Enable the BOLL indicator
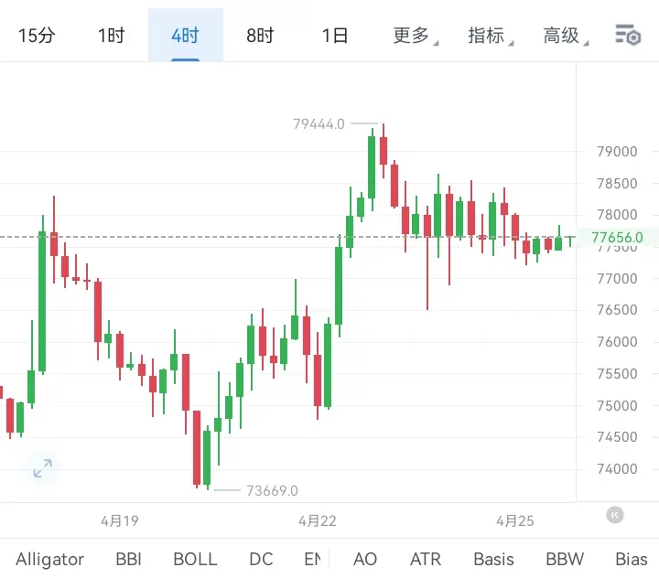This screenshot has width=659, height=578. pos(195,560)
